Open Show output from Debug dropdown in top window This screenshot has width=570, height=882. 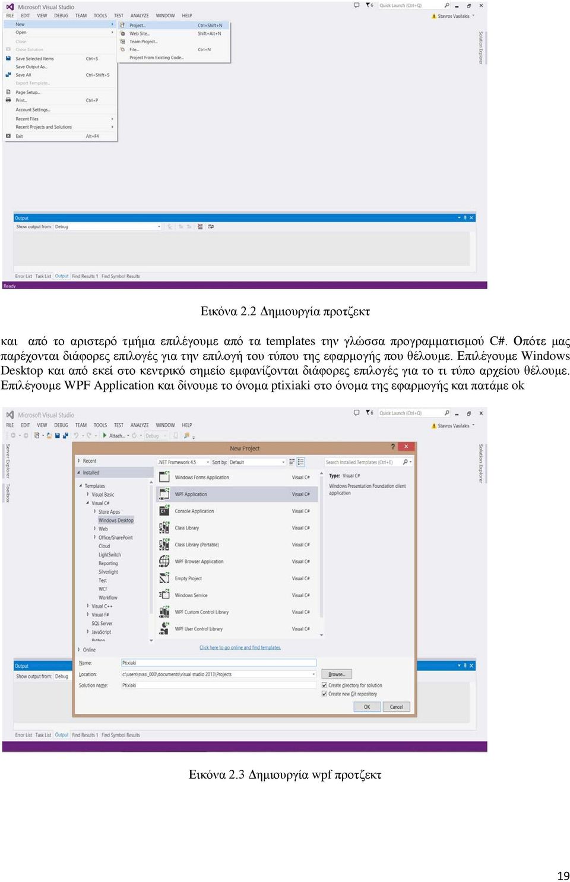pyautogui.click(x=107, y=226)
